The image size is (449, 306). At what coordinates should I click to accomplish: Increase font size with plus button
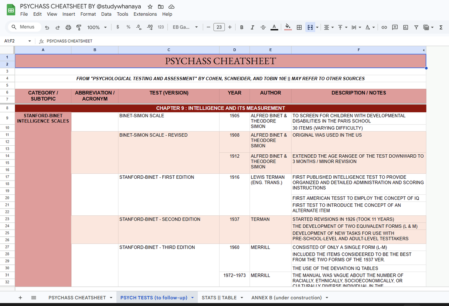pos(229,27)
